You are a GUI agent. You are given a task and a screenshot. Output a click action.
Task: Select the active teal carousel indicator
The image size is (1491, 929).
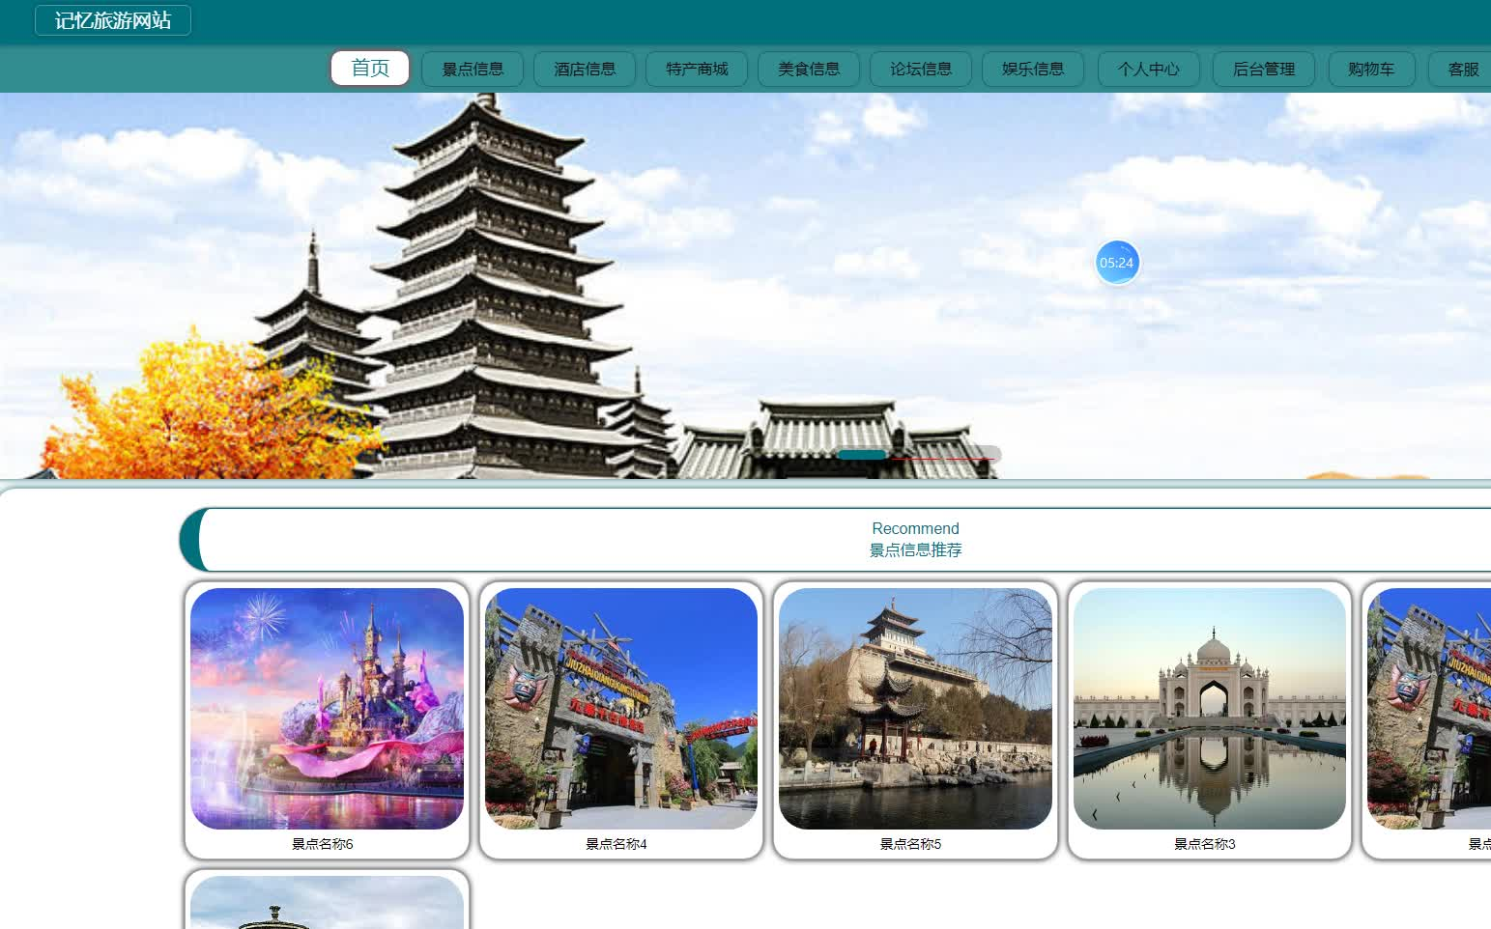point(862,454)
